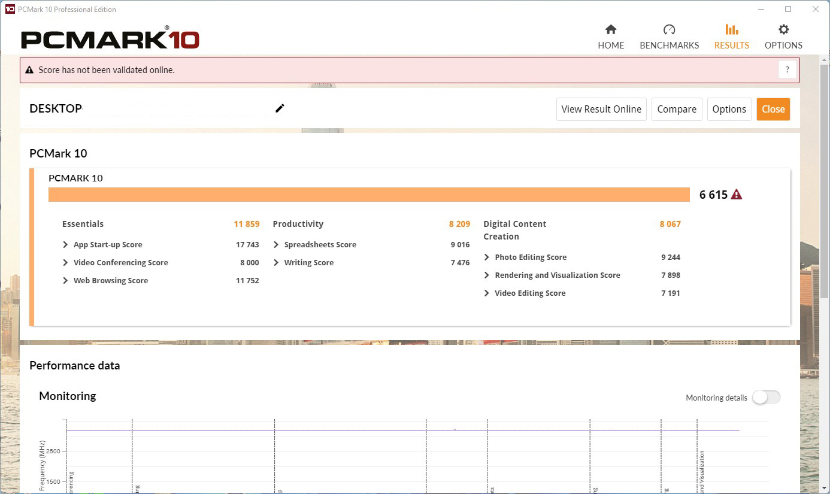Click the overall score 6 615
The image size is (830, 494).
point(713,195)
